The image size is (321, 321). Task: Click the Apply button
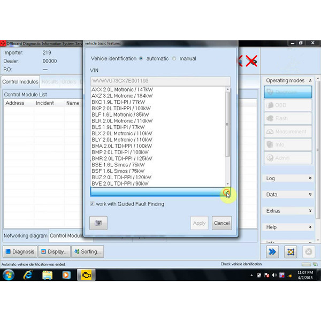tap(199, 223)
